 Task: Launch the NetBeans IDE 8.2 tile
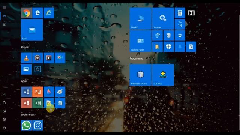[x=141, y=75]
